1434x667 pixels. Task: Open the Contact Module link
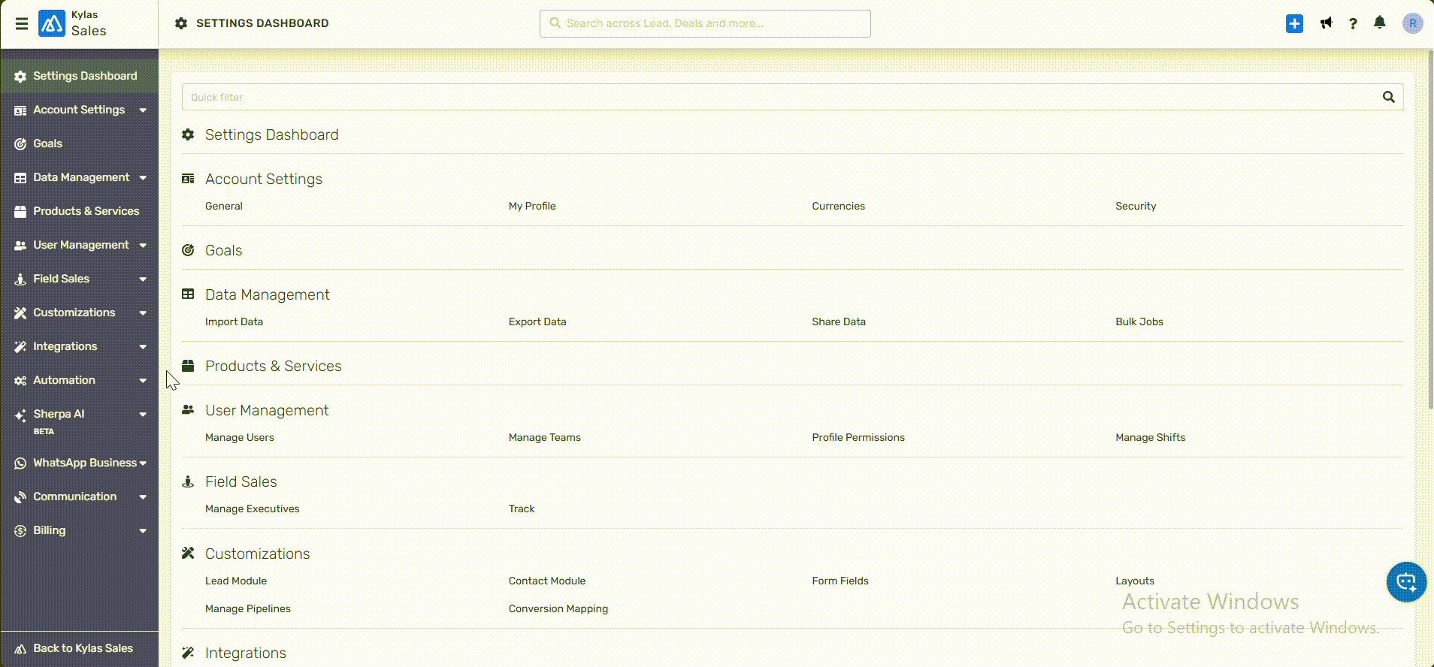547,581
